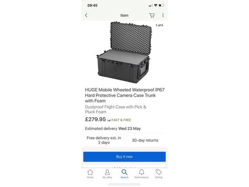Tap the FAST & FREE delivery badge
Screen dimensions: 249x187
(x=119, y=120)
